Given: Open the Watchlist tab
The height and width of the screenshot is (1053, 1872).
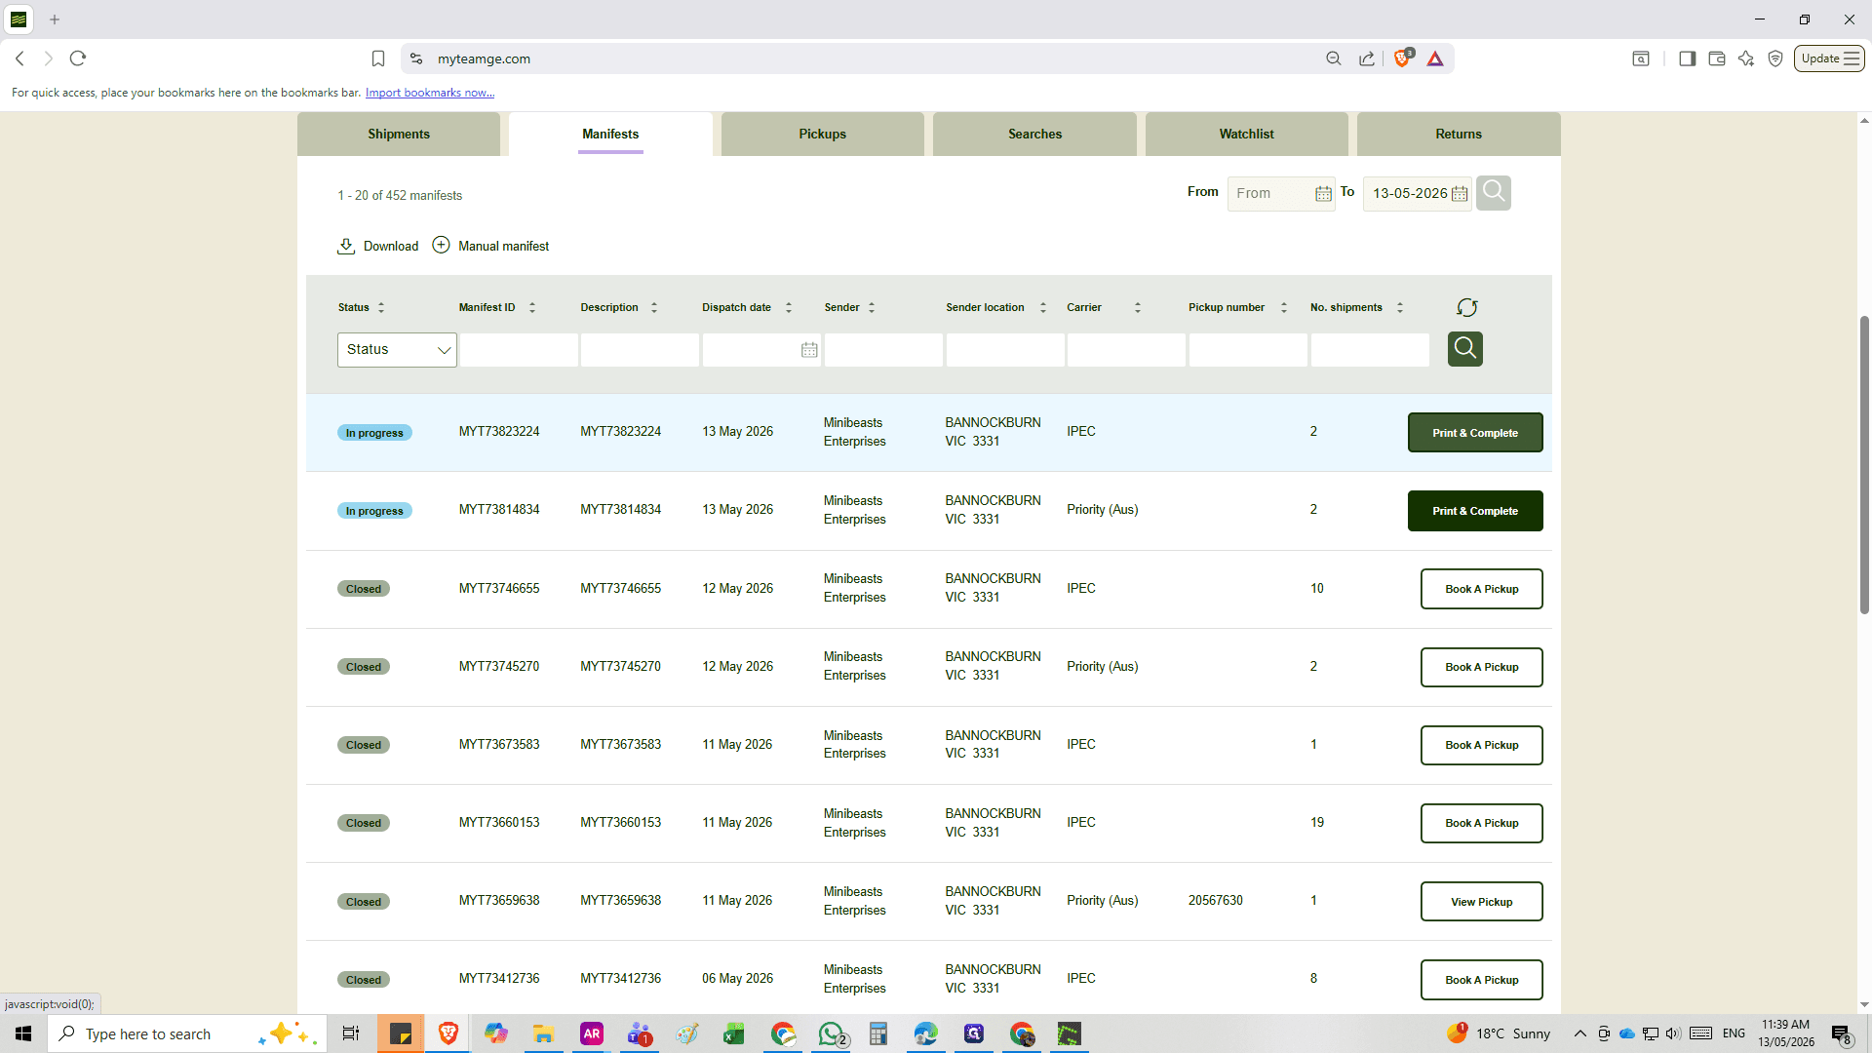Looking at the screenshot, I should tap(1247, 134).
